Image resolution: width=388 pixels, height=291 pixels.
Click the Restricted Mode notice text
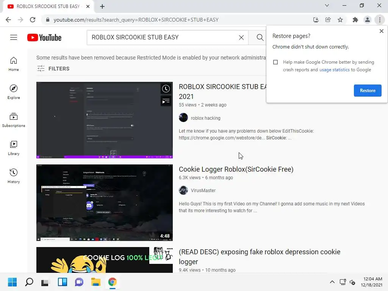point(151,58)
